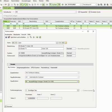The height and width of the screenshot is (112, 112).
Task: Click the filter funnel icon in main toolbar
Action: point(21,5)
